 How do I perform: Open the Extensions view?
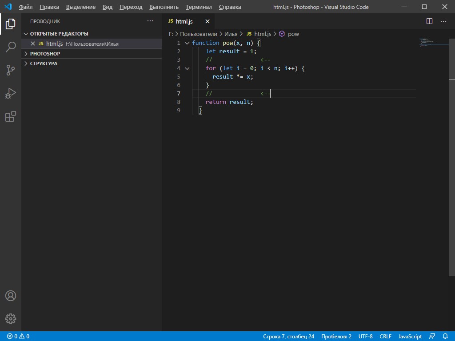(10, 116)
